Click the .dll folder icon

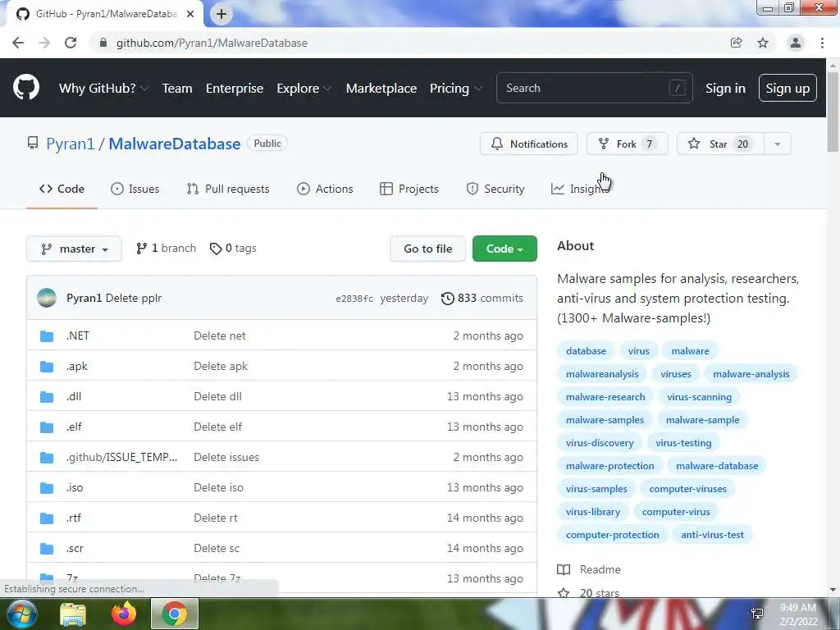pyautogui.click(x=47, y=397)
